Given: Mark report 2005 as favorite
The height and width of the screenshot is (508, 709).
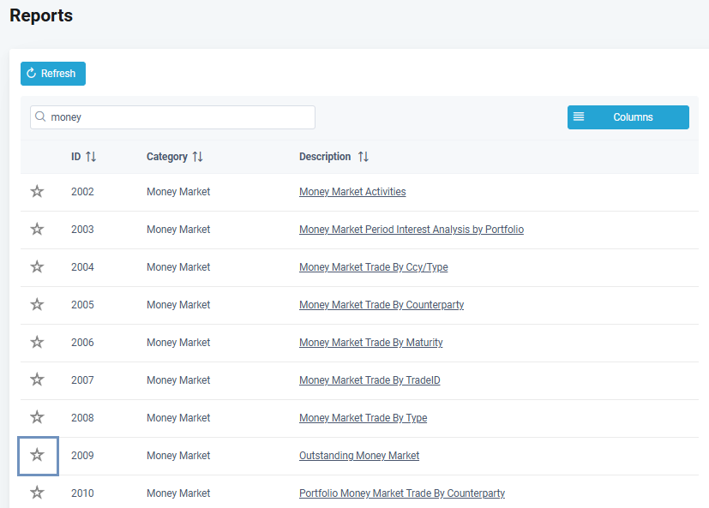Looking at the screenshot, I should 37,305.
